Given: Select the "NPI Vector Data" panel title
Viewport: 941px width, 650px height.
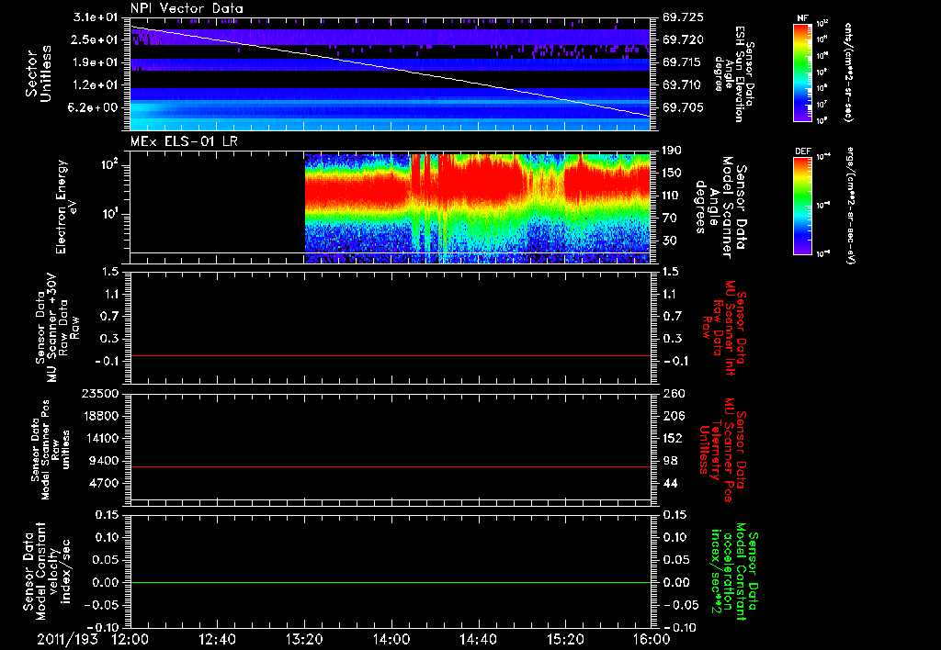Looking at the screenshot, I should pos(187,8).
